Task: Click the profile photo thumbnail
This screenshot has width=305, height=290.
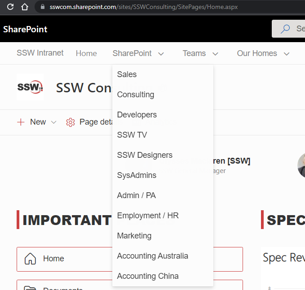Action: click(301, 165)
